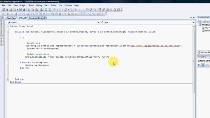Select Categorized view in Properties panel
The height and width of the screenshot is (118, 210).
(199, 65)
